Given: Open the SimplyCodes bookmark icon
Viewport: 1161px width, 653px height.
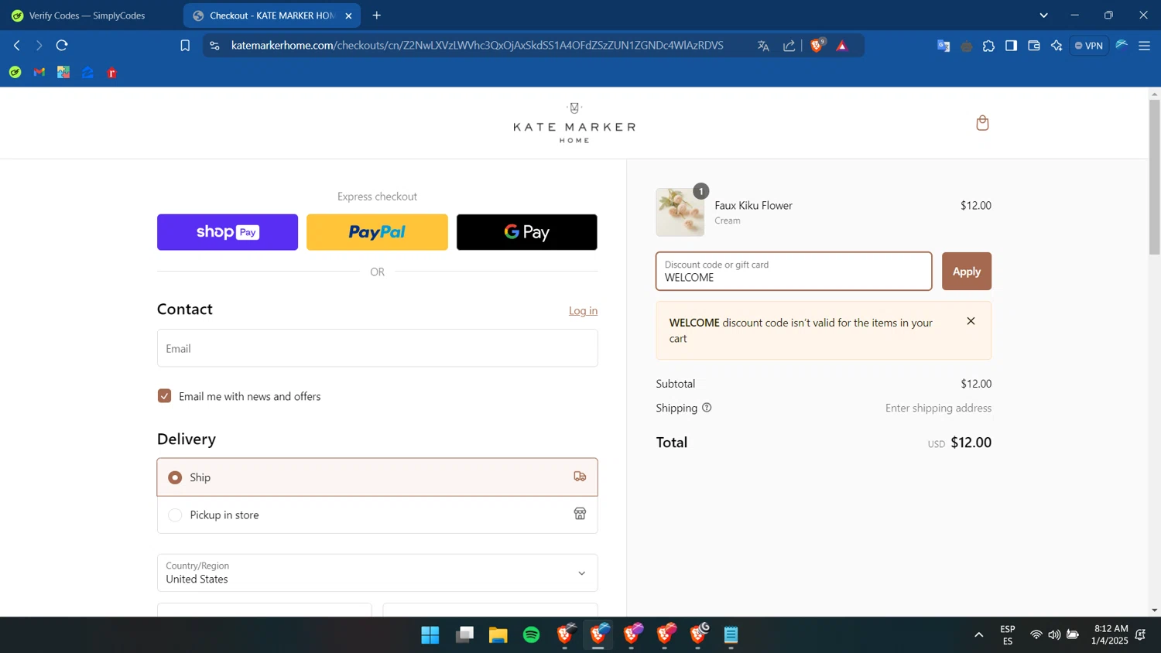Looking at the screenshot, I should pyautogui.click(x=15, y=73).
